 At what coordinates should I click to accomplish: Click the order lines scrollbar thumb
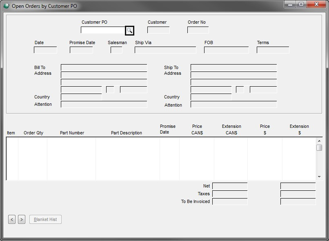coord(319,147)
